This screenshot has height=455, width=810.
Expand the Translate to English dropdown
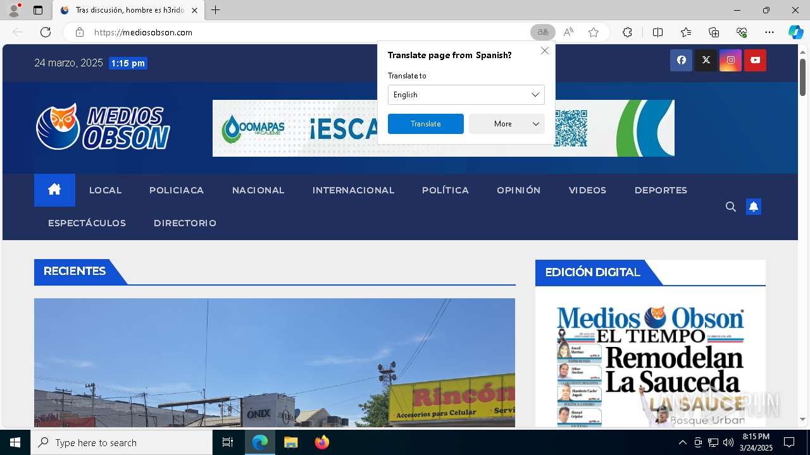pos(466,95)
